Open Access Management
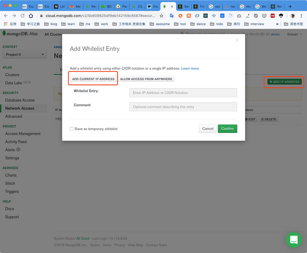This screenshot has width=307, height=253. [x=23, y=134]
